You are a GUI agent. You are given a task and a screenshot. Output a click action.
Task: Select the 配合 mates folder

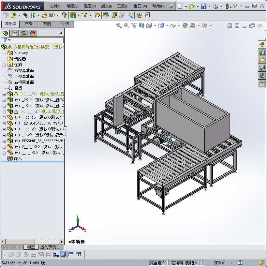[15, 159]
